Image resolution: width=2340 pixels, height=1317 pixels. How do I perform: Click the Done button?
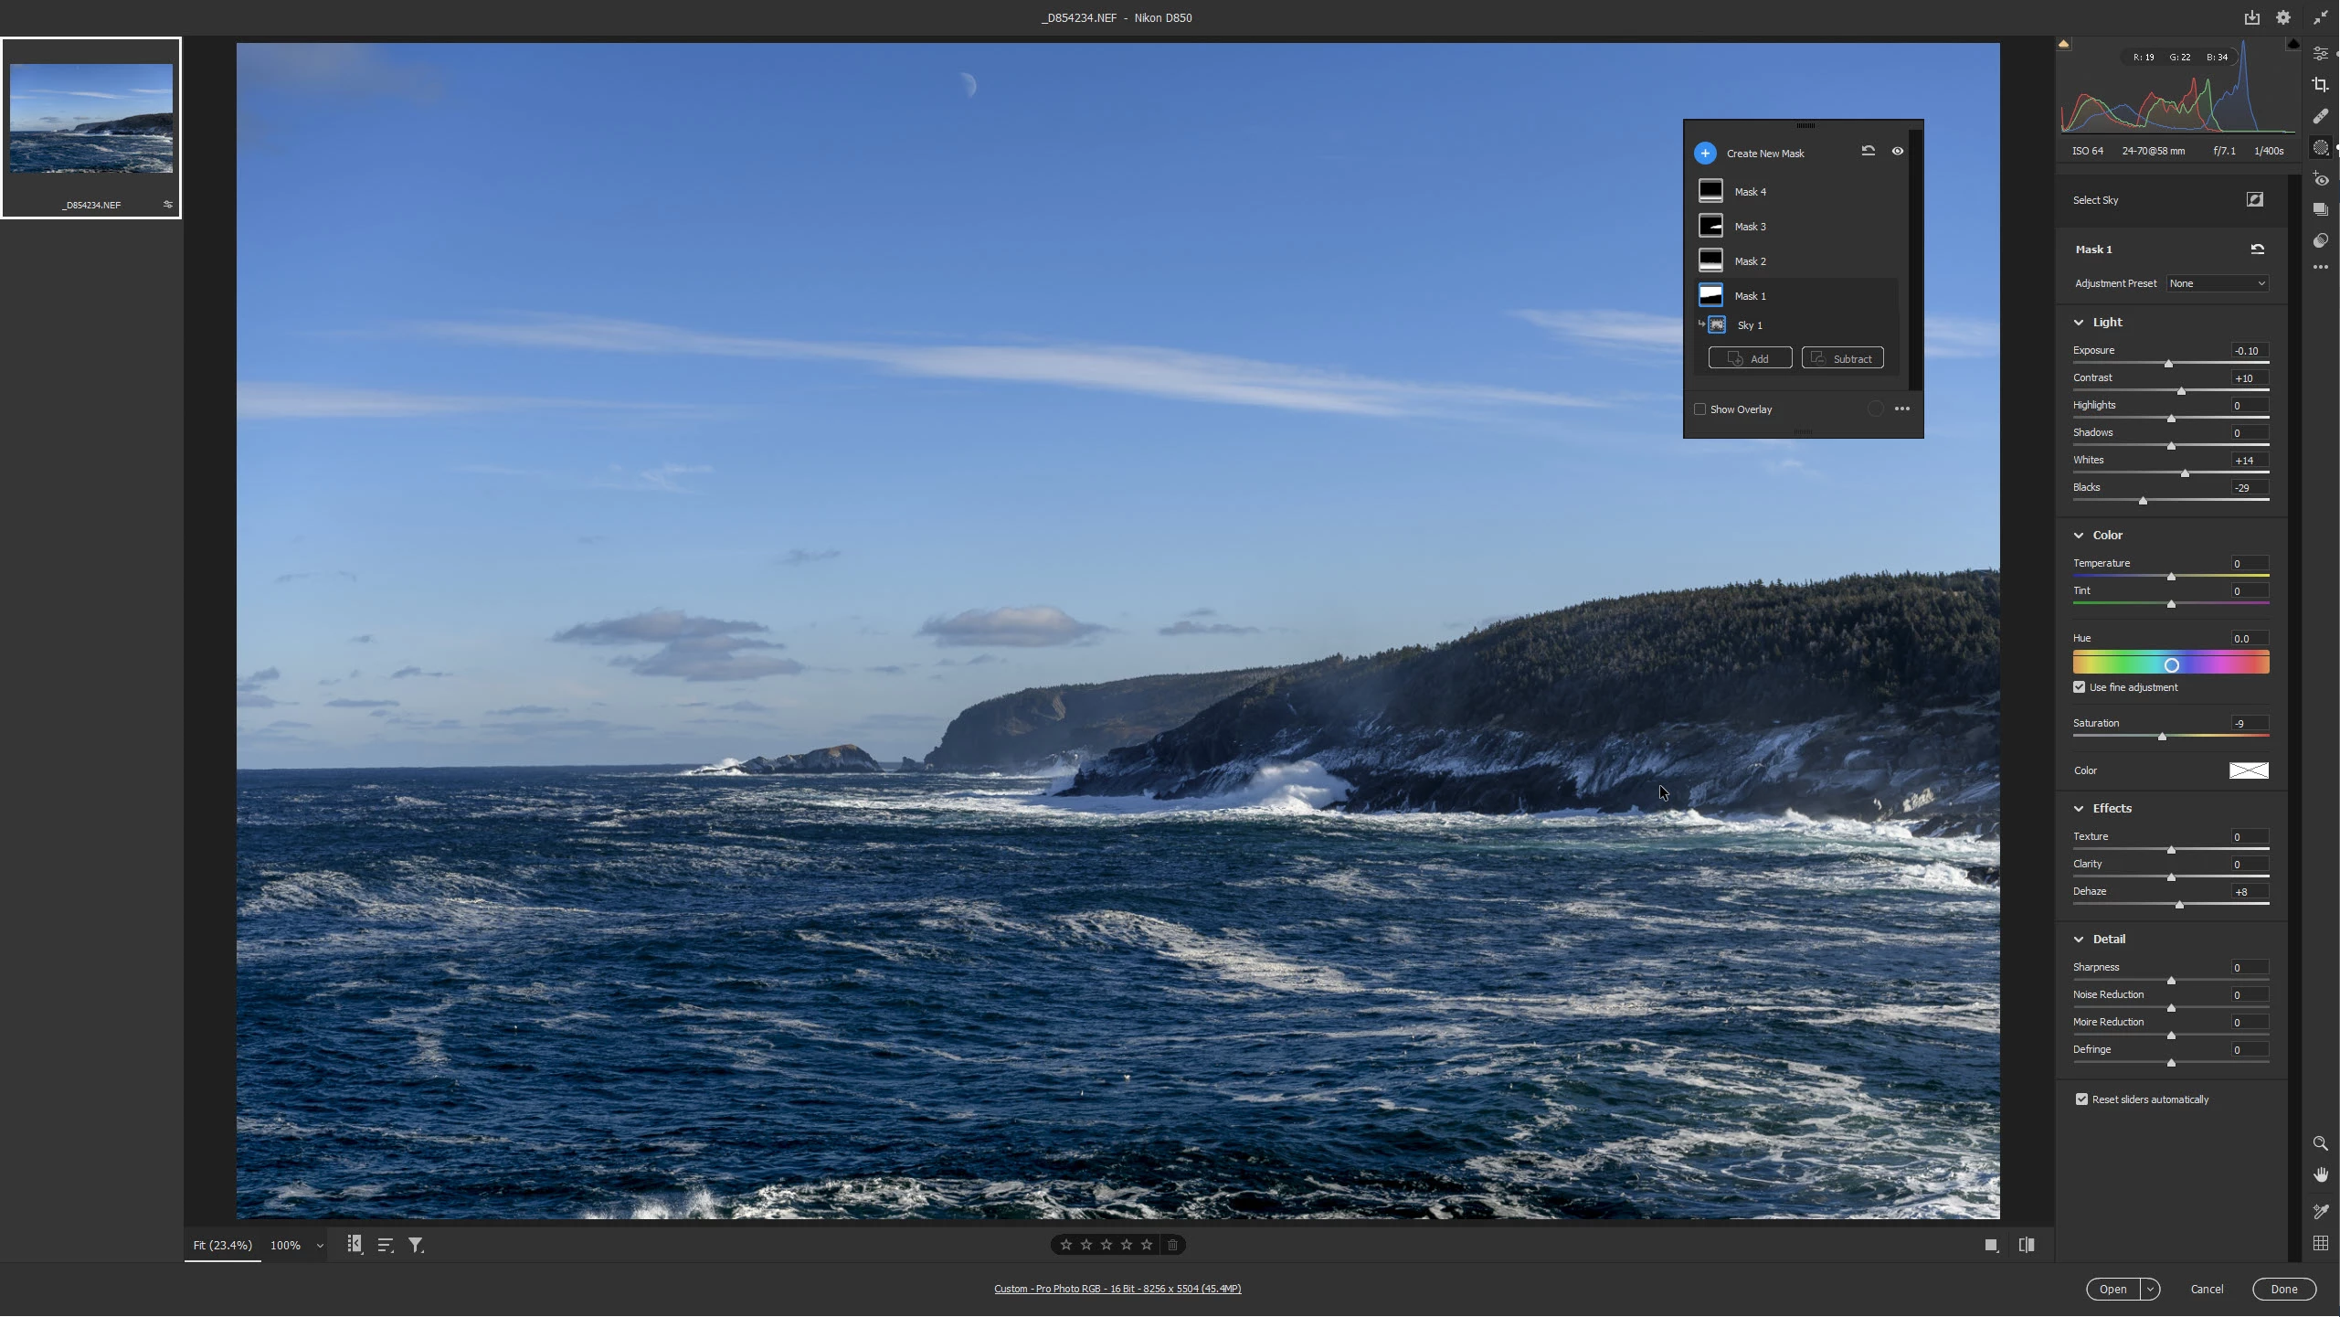click(x=2283, y=1290)
